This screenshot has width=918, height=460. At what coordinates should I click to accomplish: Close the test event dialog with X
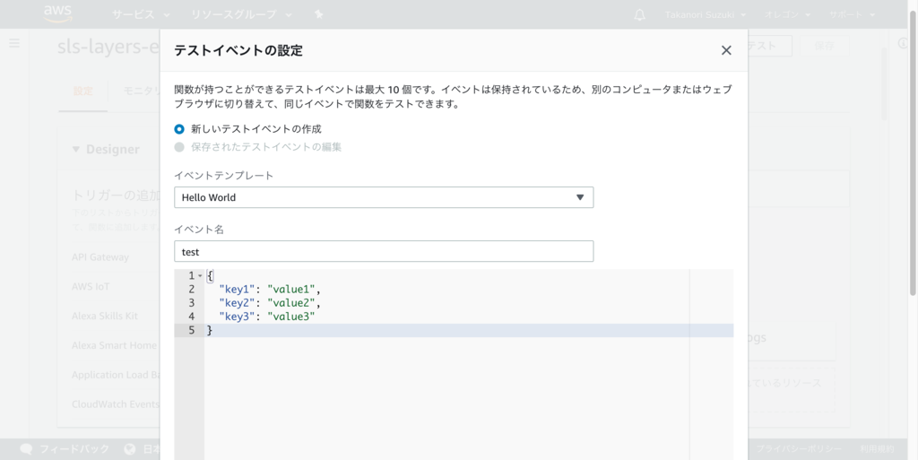click(x=726, y=50)
